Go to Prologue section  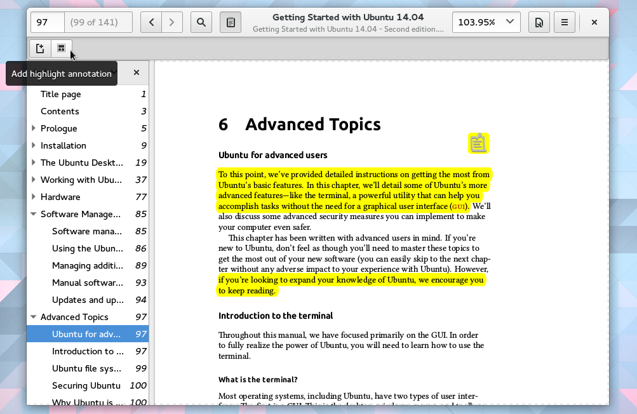(x=88, y=128)
